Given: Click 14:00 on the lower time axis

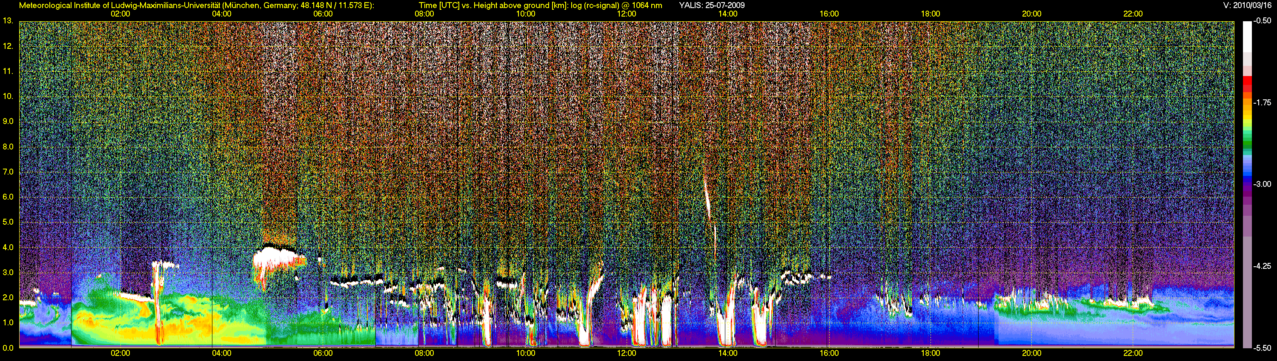Looking at the screenshot, I should tap(728, 354).
